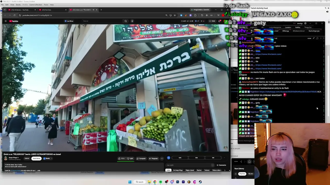
Task: Click the Unirse button
Action: click(x=27, y=159)
